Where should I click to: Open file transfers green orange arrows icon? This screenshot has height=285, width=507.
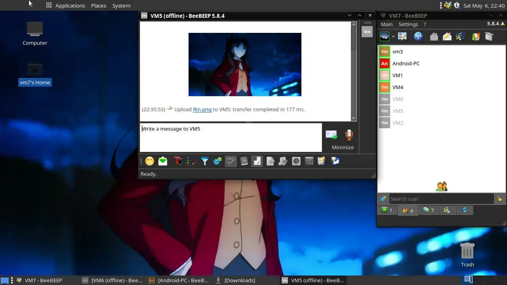click(x=476, y=36)
